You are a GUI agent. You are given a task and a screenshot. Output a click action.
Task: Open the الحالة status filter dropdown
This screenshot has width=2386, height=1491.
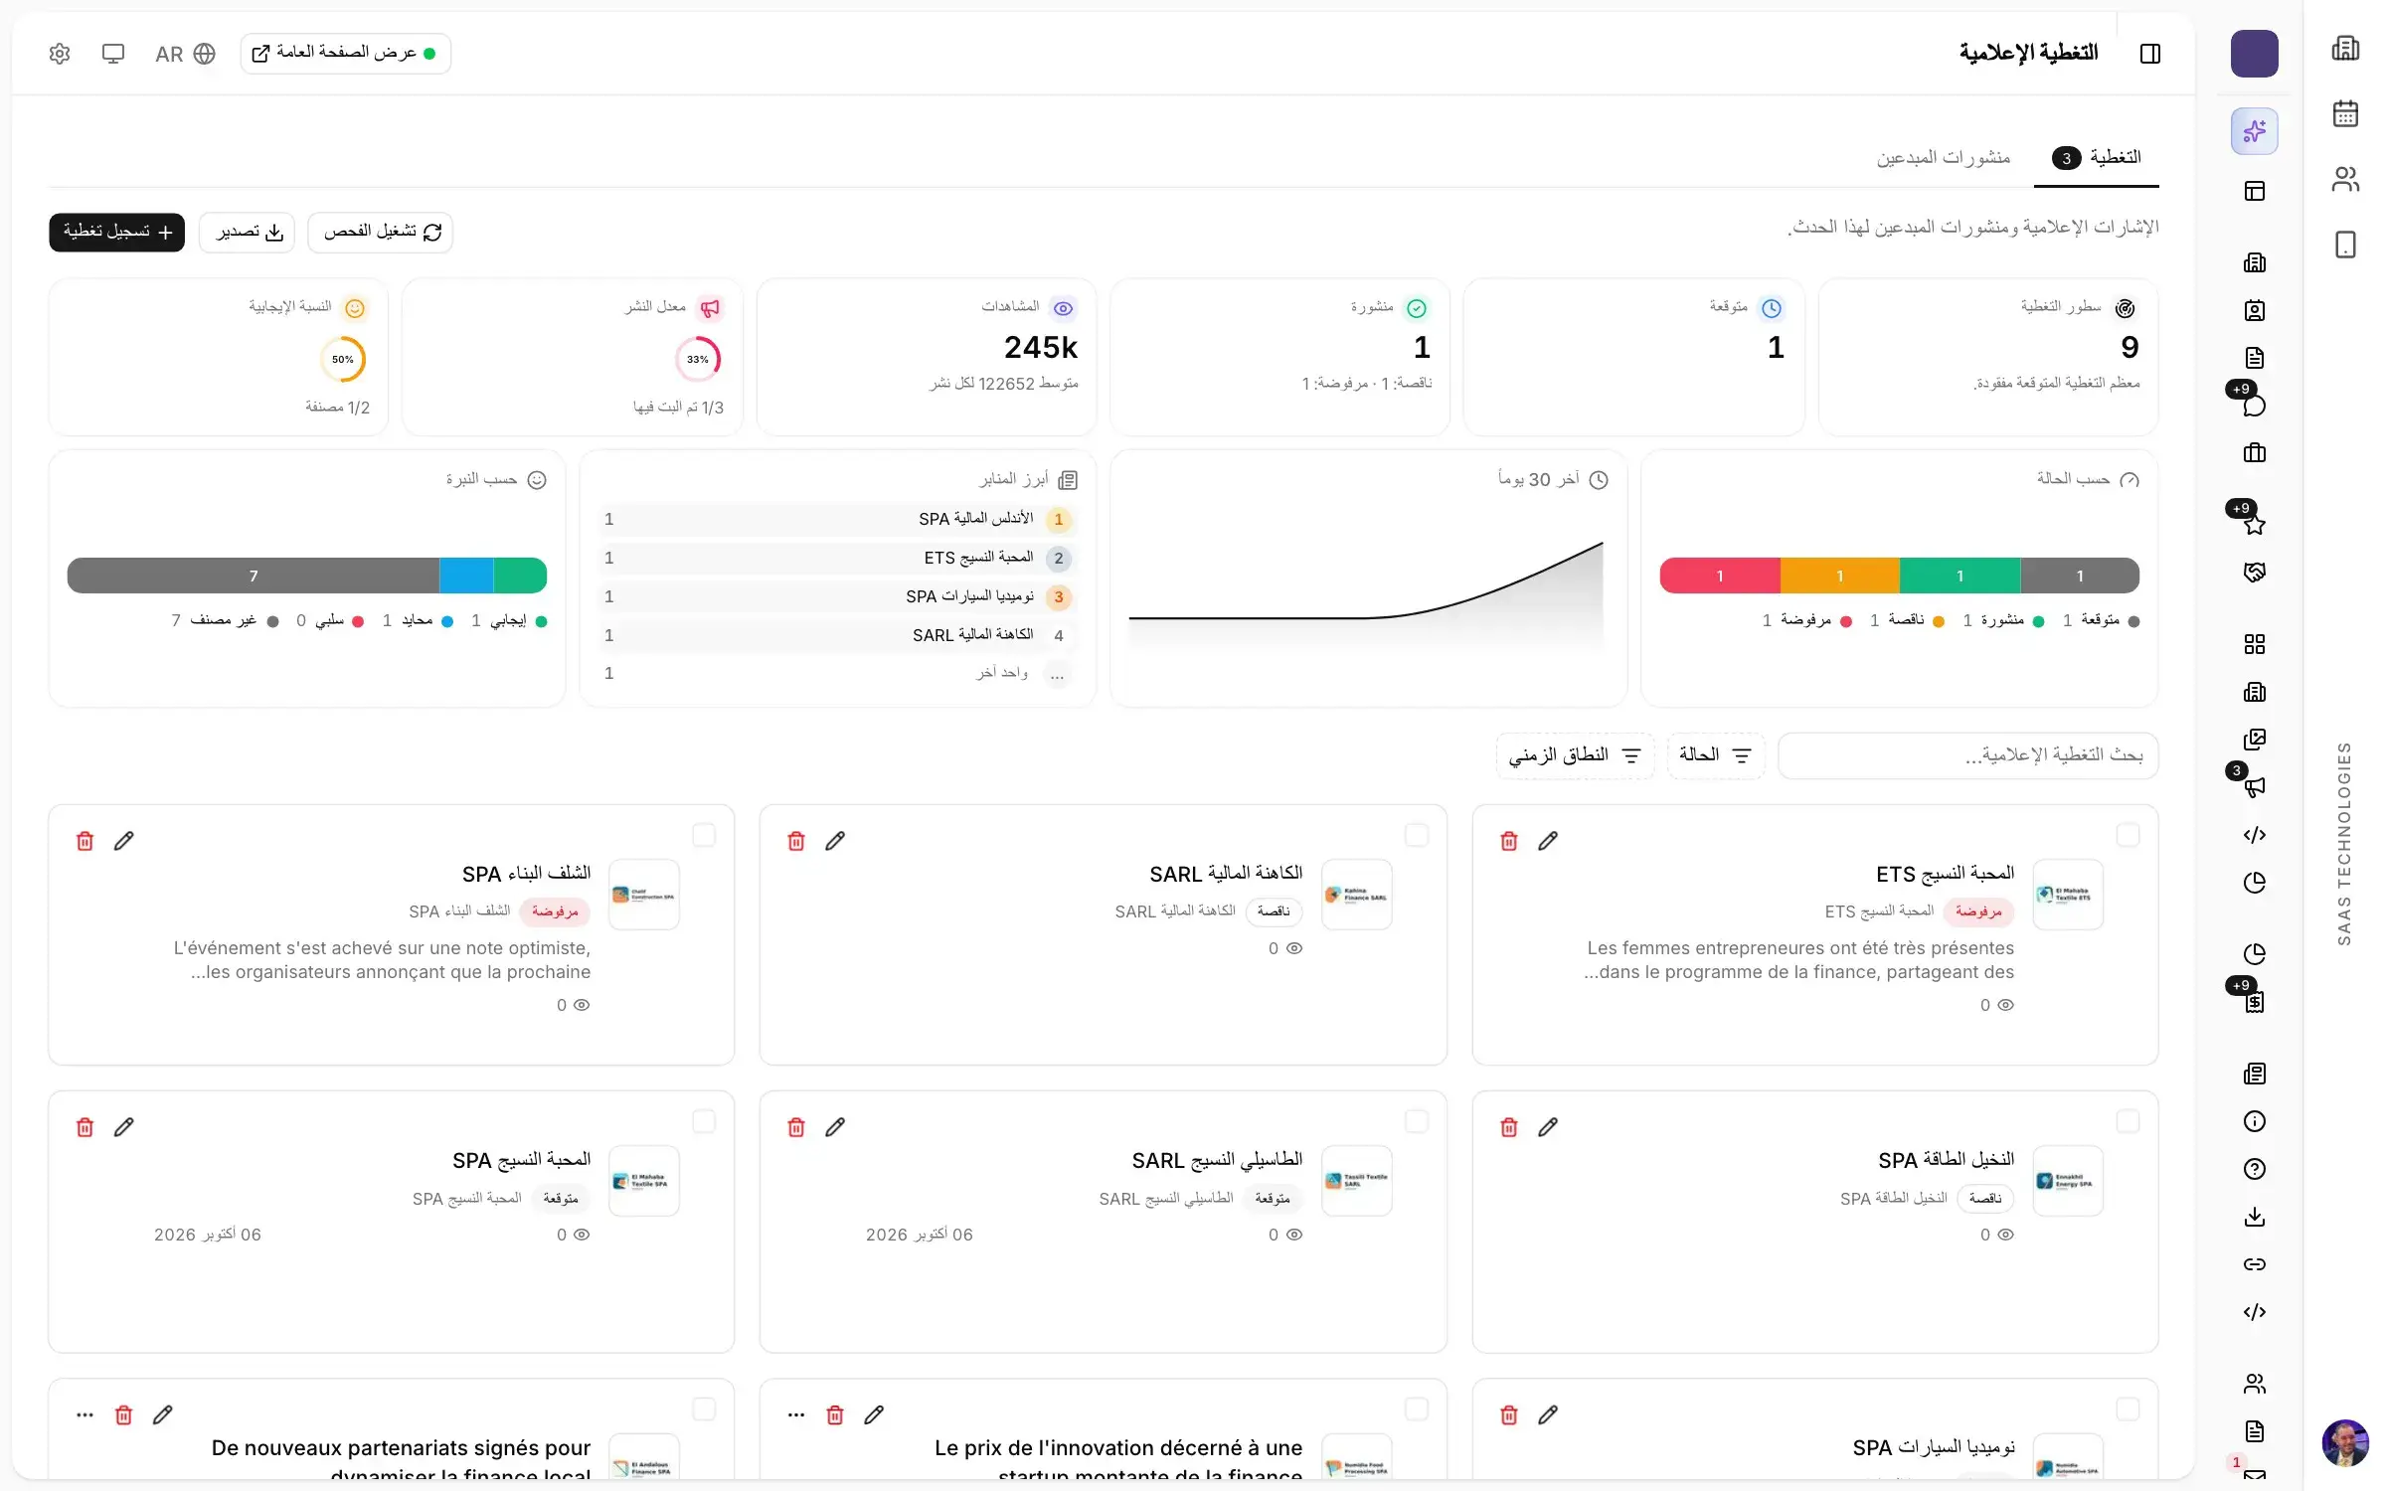pyautogui.click(x=1715, y=755)
